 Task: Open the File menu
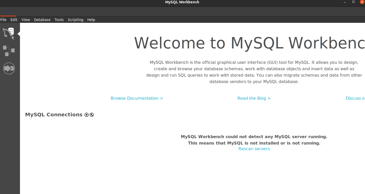pyautogui.click(x=3, y=20)
